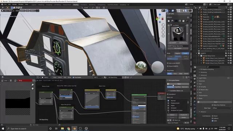The width and height of the screenshot is (233, 131).
Task: Enable the Auto scale INSERT checkbox
Action: click(x=168, y=63)
